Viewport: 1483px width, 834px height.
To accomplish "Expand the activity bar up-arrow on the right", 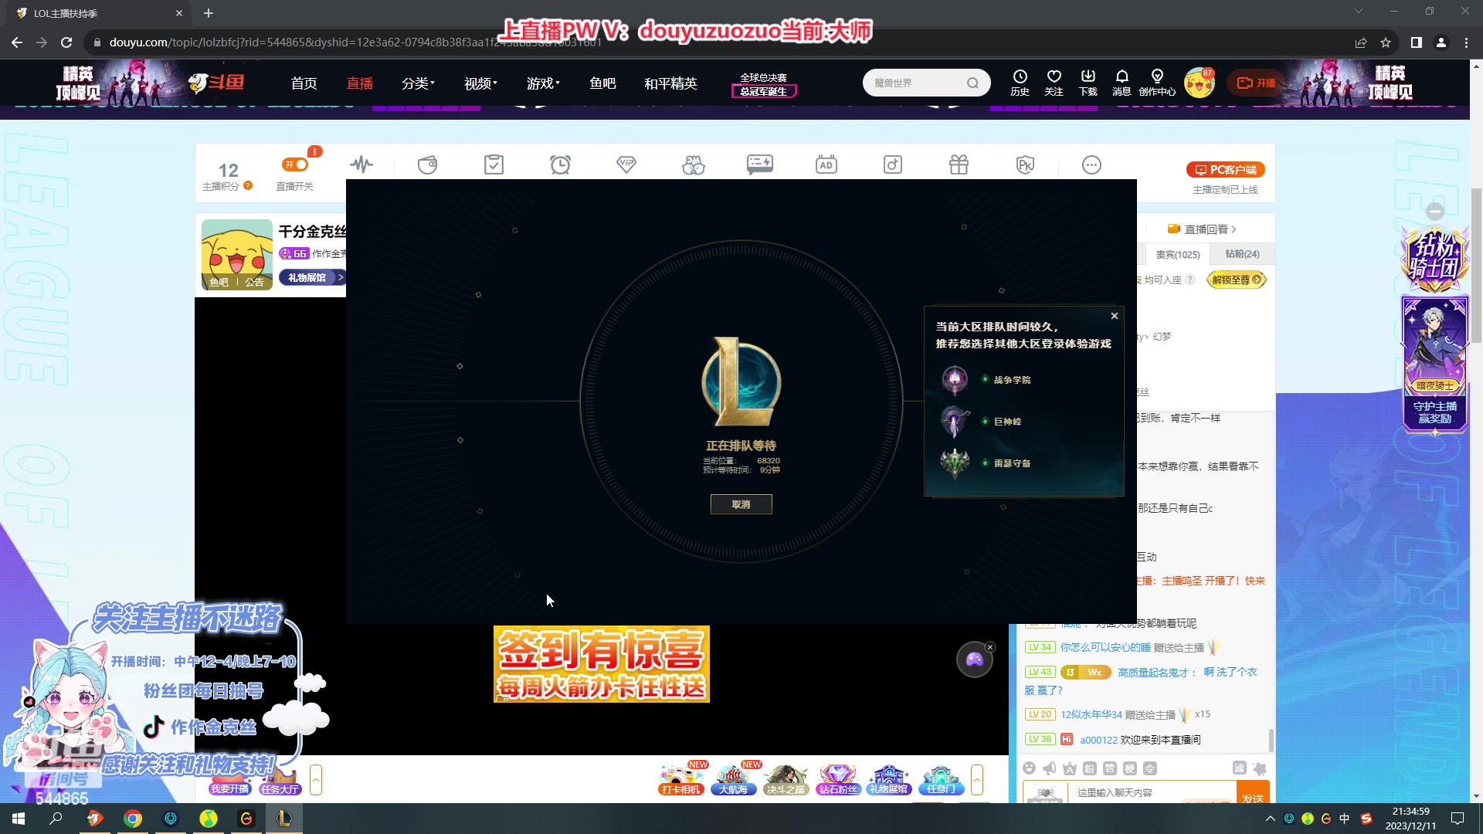I will point(977,780).
